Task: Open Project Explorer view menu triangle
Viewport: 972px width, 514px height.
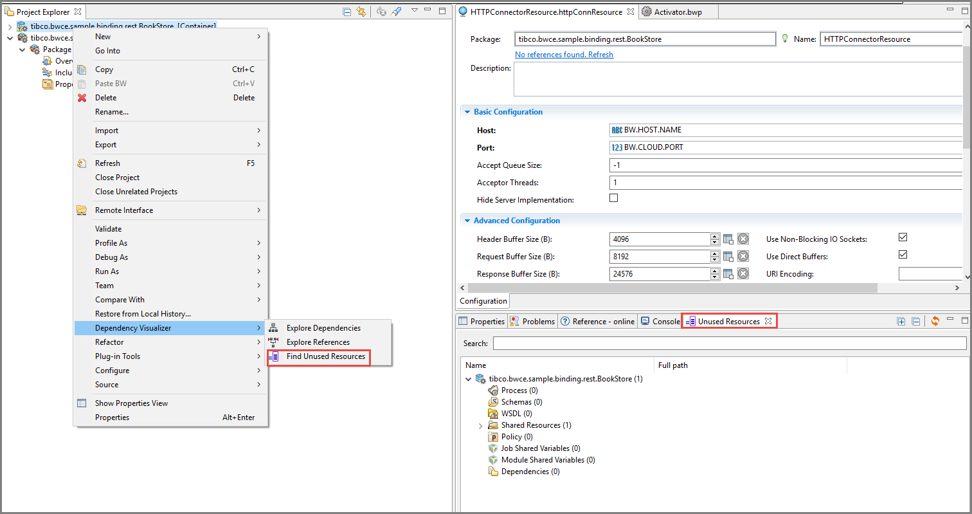Action: [415, 10]
